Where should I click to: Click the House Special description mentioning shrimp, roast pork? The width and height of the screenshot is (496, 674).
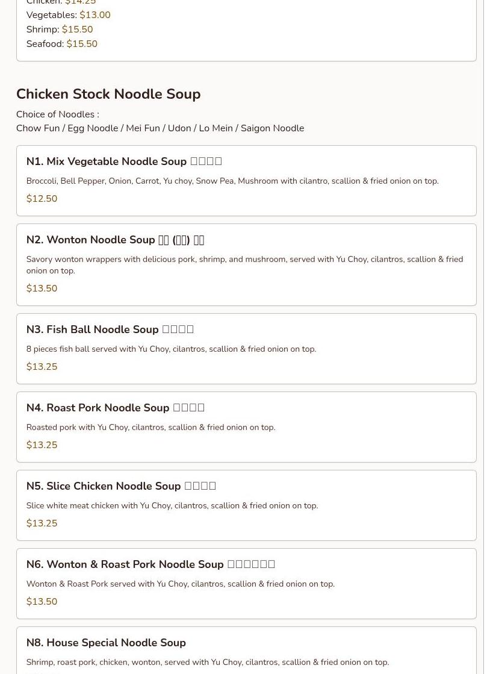[208, 662]
